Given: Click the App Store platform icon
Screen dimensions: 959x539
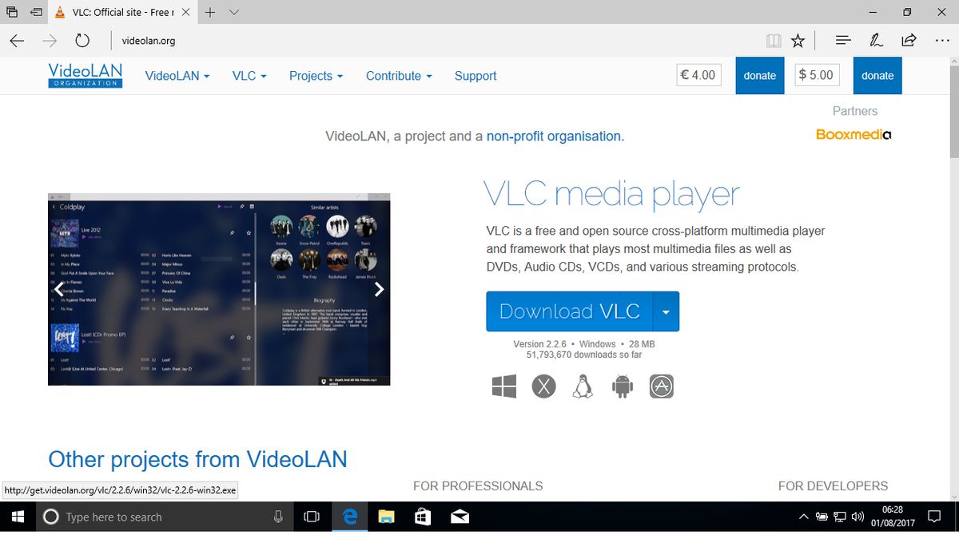Looking at the screenshot, I should [x=662, y=386].
